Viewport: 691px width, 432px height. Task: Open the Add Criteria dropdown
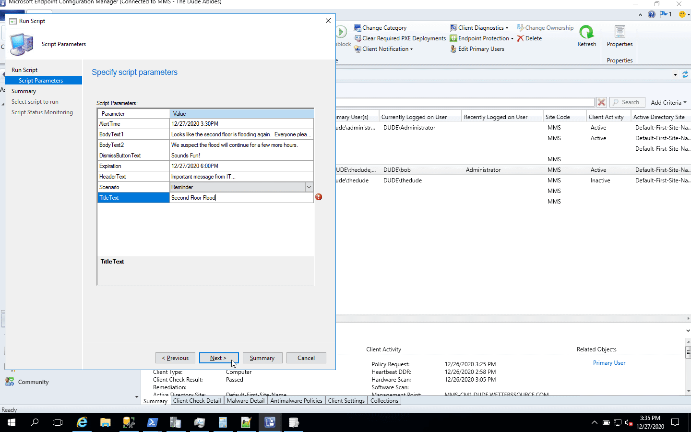(x=668, y=103)
